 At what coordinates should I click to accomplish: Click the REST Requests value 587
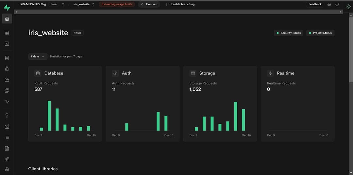click(x=39, y=89)
